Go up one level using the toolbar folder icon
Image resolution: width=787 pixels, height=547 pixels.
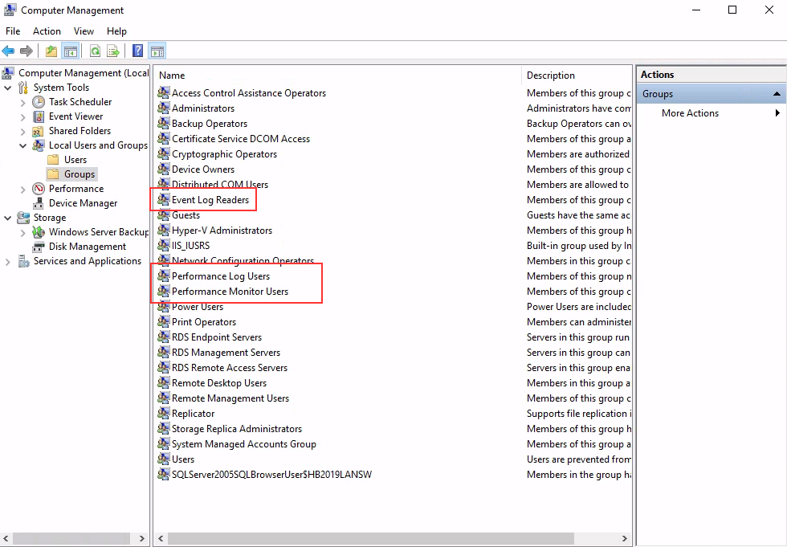pyautogui.click(x=51, y=51)
